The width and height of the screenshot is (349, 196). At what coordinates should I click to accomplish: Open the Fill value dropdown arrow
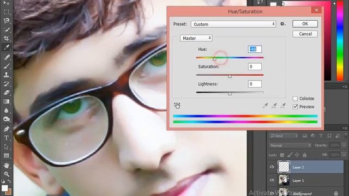(x=344, y=155)
